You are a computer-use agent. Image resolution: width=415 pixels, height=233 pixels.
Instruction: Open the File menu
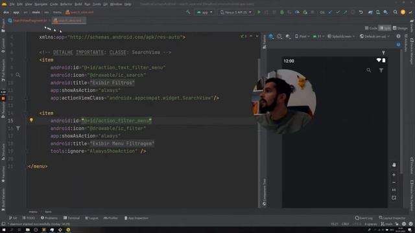coord(12,5)
